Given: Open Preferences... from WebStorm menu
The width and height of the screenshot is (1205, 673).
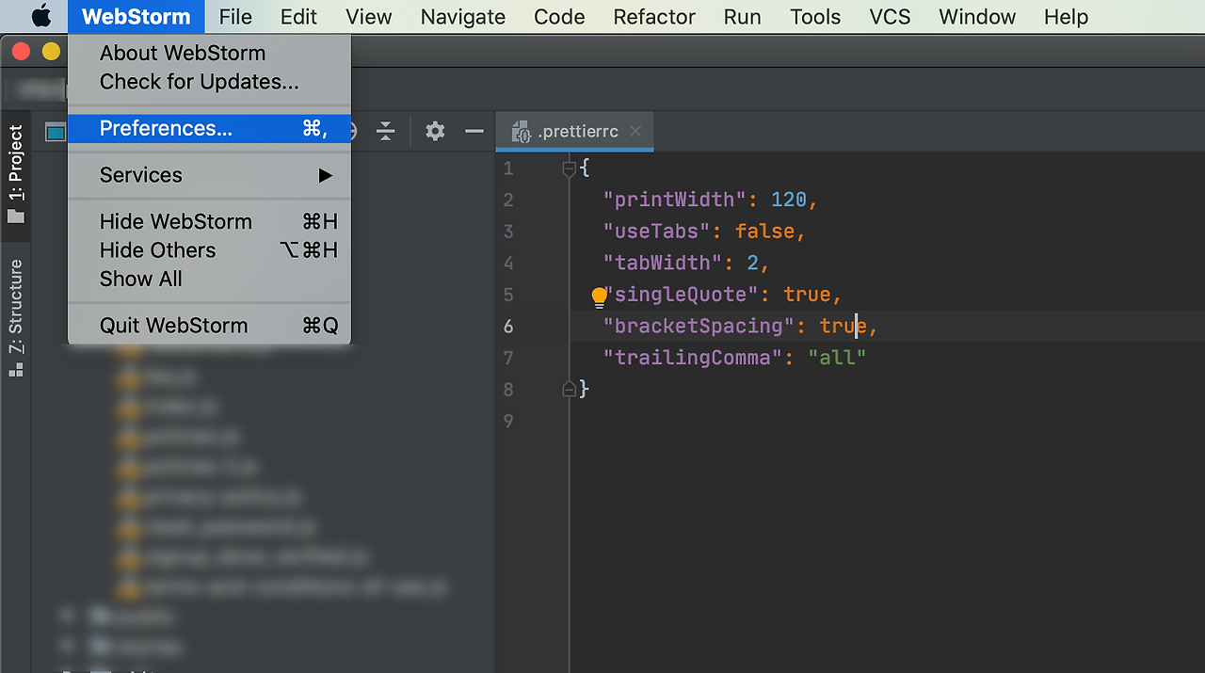Looking at the screenshot, I should [209, 129].
